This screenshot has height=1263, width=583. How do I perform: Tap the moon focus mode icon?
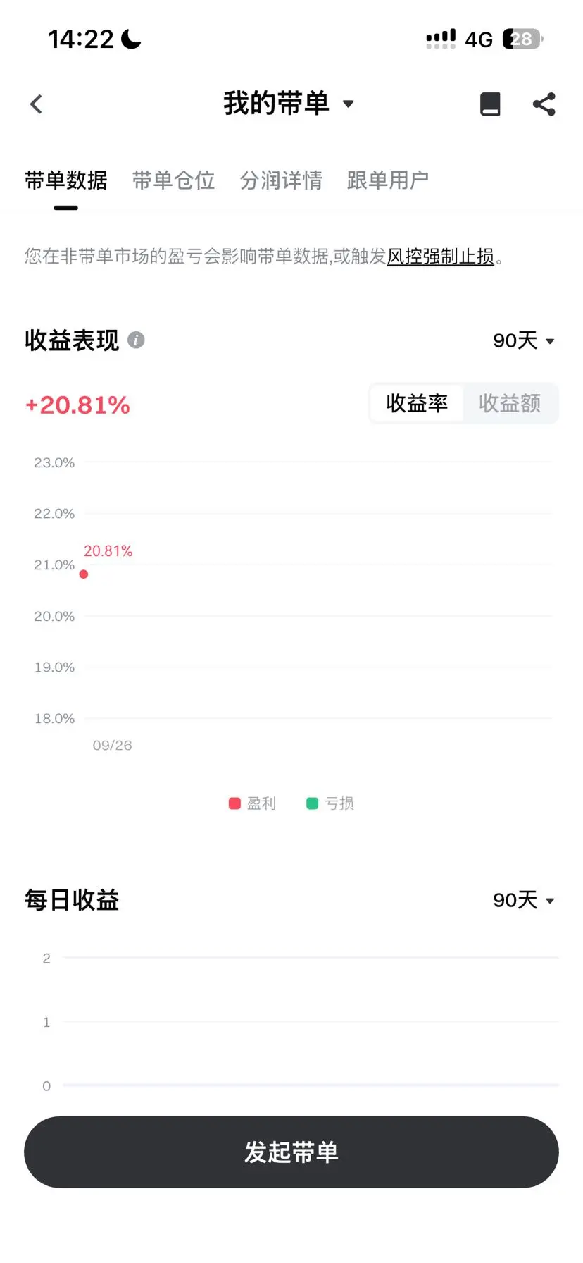(x=131, y=39)
